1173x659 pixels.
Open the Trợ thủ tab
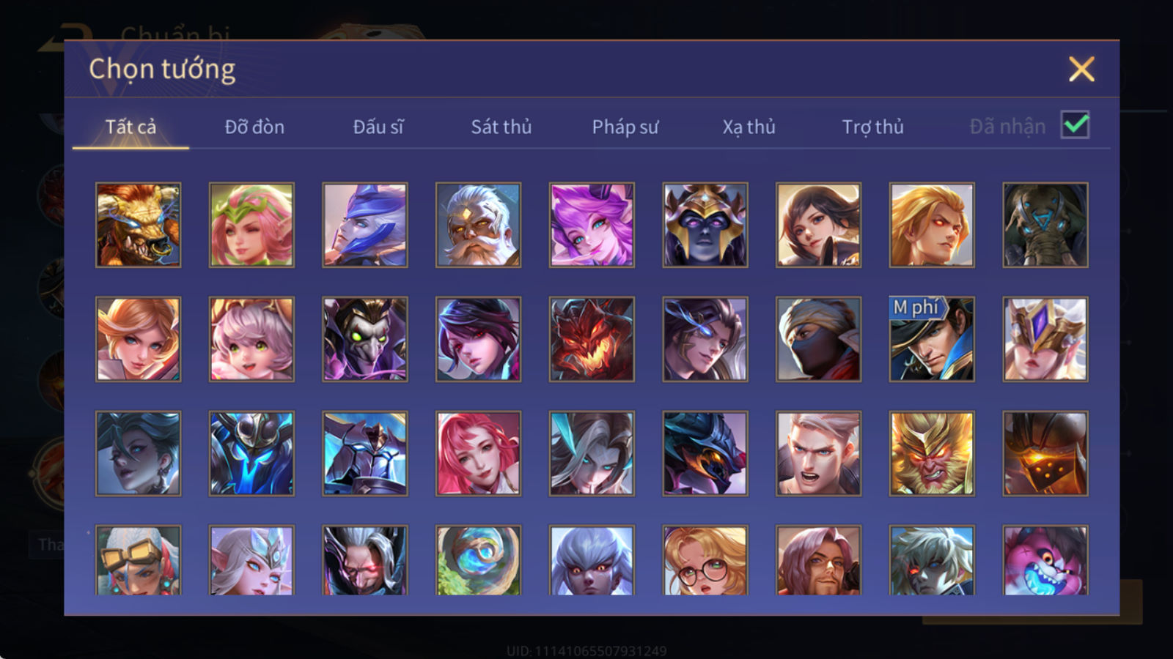click(x=872, y=127)
